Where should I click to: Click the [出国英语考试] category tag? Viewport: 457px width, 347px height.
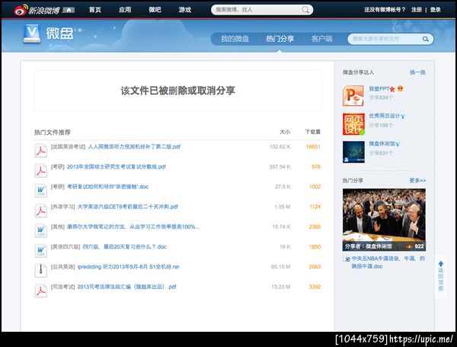[x=68, y=146]
